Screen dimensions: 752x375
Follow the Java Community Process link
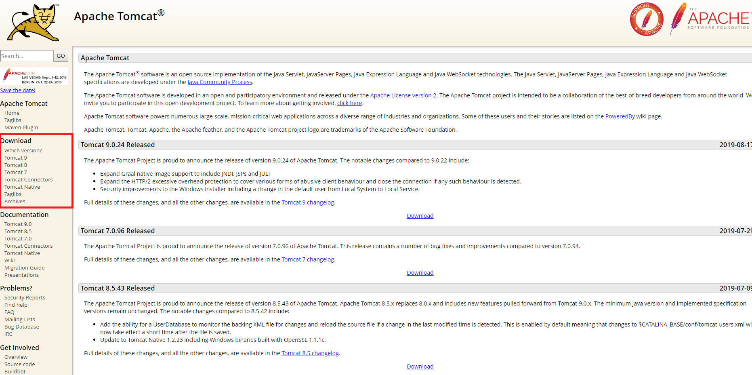click(x=220, y=82)
